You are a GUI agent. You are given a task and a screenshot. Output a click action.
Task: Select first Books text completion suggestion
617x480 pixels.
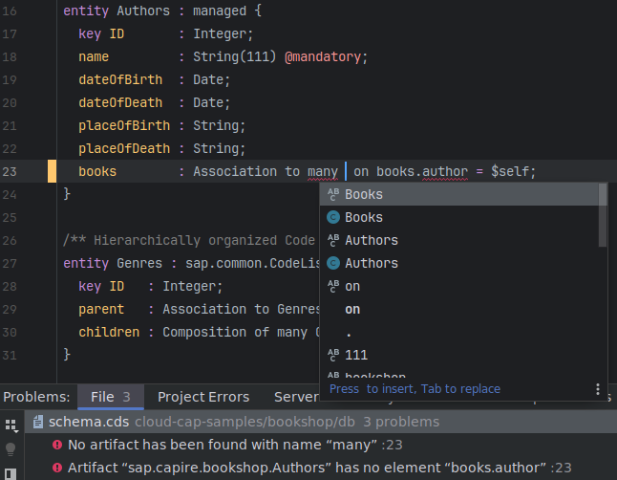click(x=458, y=194)
